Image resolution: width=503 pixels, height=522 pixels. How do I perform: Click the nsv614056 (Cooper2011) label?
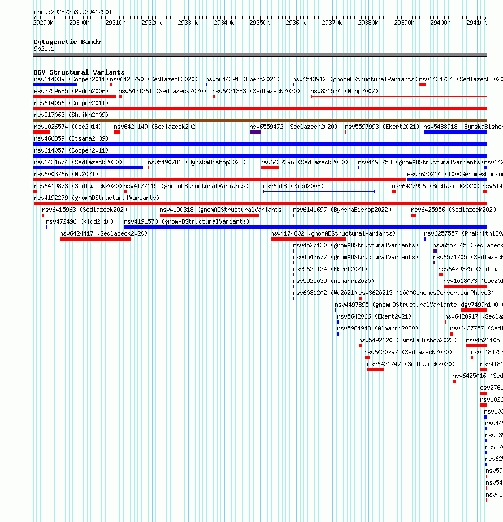(71, 103)
